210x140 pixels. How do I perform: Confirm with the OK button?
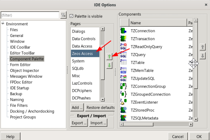point(199,136)
